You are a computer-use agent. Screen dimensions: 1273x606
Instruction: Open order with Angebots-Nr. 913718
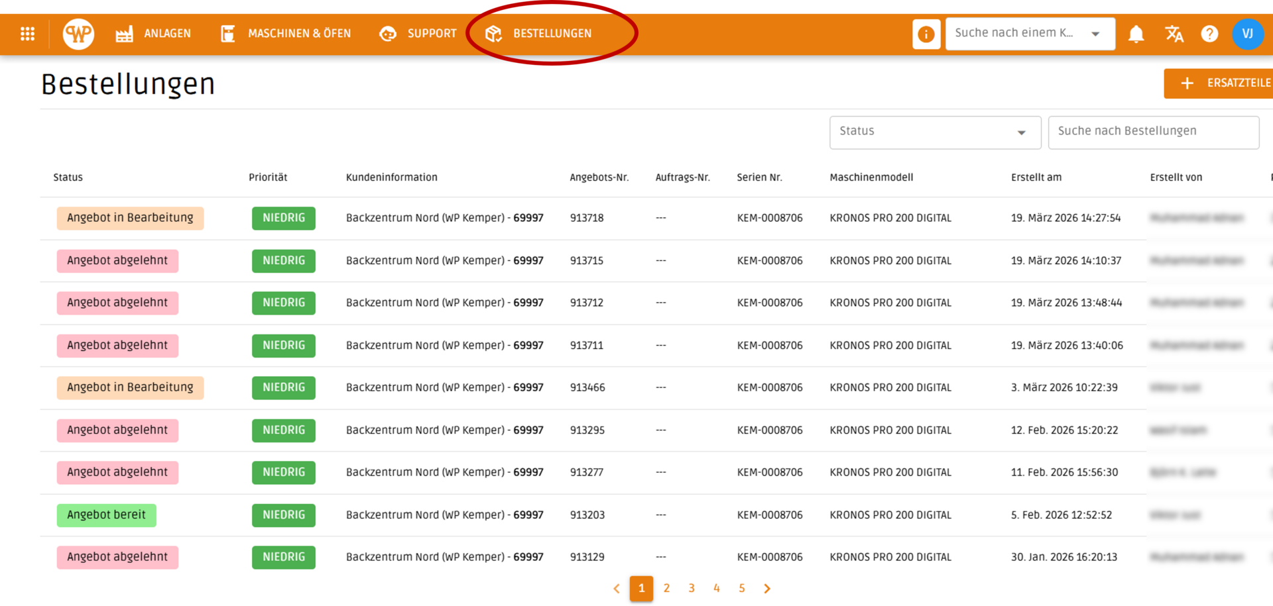click(587, 218)
